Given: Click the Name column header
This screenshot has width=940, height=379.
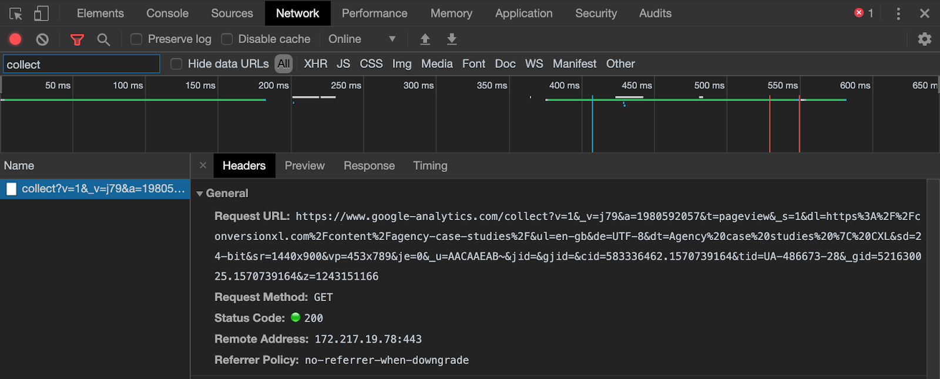Looking at the screenshot, I should tap(95, 166).
